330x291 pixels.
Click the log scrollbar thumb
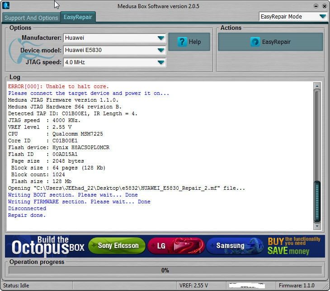pyautogui.click(x=317, y=202)
